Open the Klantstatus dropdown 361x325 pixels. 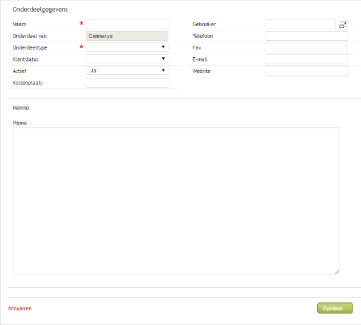(x=127, y=59)
